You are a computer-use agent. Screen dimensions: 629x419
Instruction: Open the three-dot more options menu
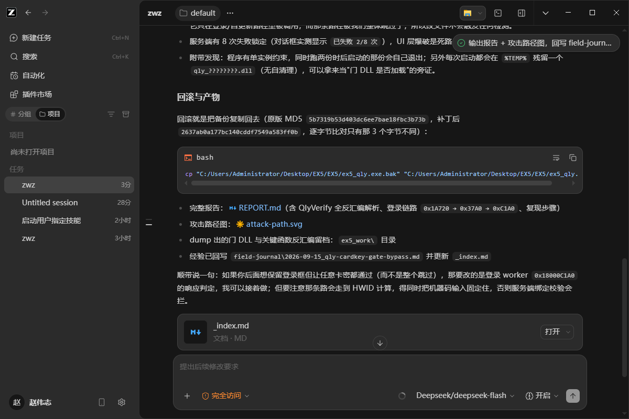[x=230, y=13]
